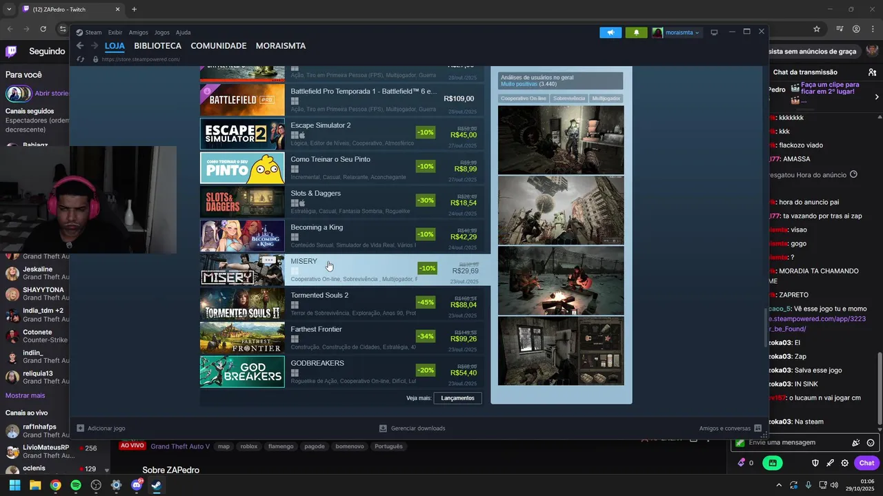The width and height of the screenshot is (883, 496).
Task: Bookmark page with Chrome star icon
Action: click(817, 29)
